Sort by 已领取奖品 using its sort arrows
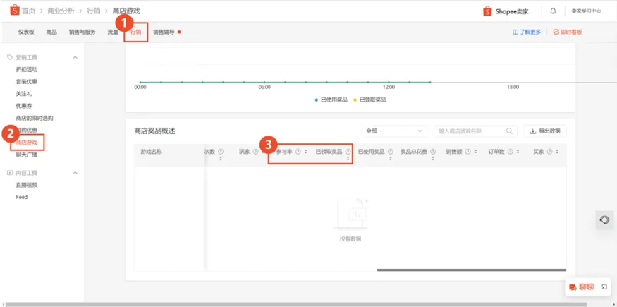Image resolution: width=617 pixels, height=307 pixels. click(348, 158)
